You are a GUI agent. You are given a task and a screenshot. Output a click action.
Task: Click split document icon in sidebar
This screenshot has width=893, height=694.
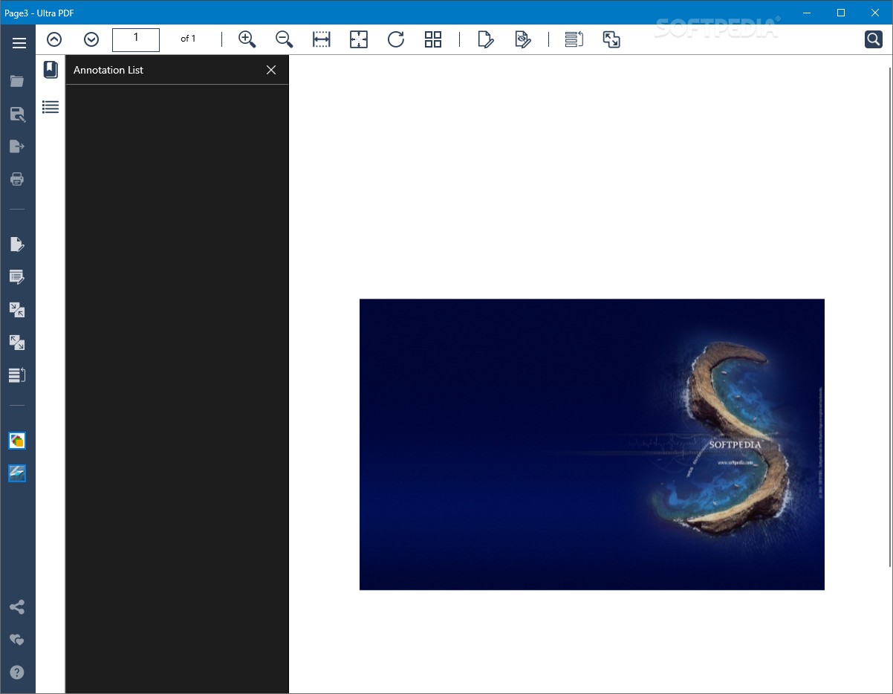(17, 343)
